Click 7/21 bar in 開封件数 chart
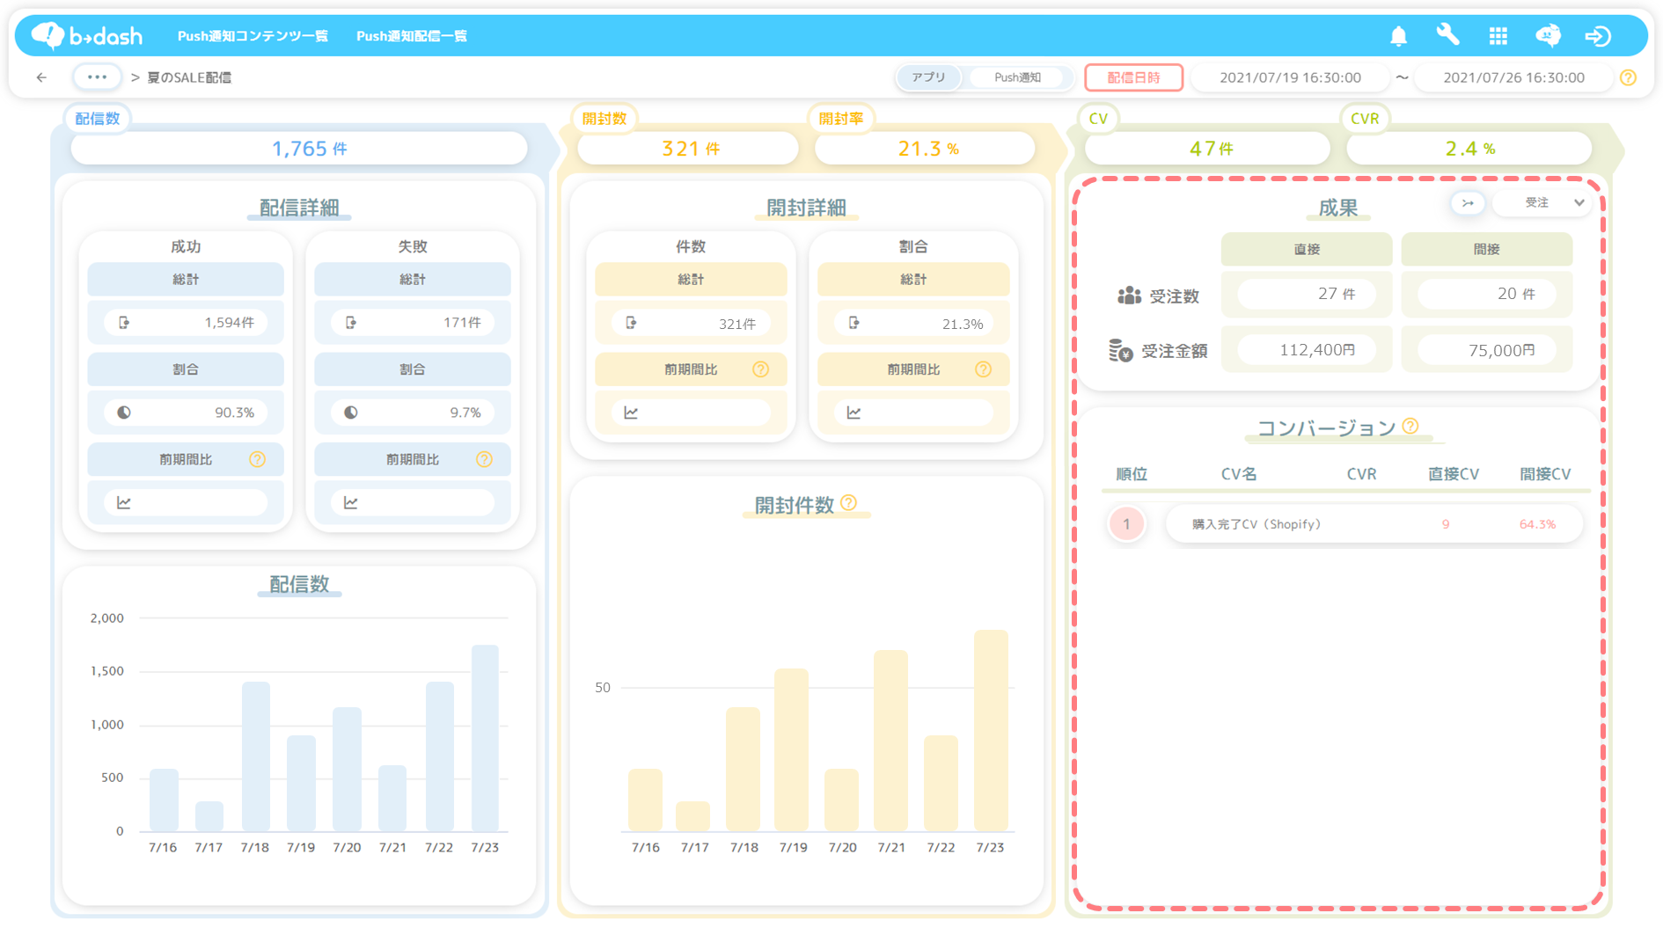Screen dimensions: 1663x935 click(x=890, y=741)
